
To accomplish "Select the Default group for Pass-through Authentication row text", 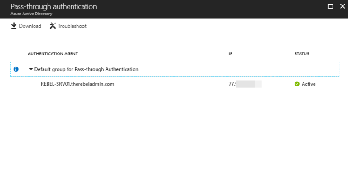I will coord(87,69).
